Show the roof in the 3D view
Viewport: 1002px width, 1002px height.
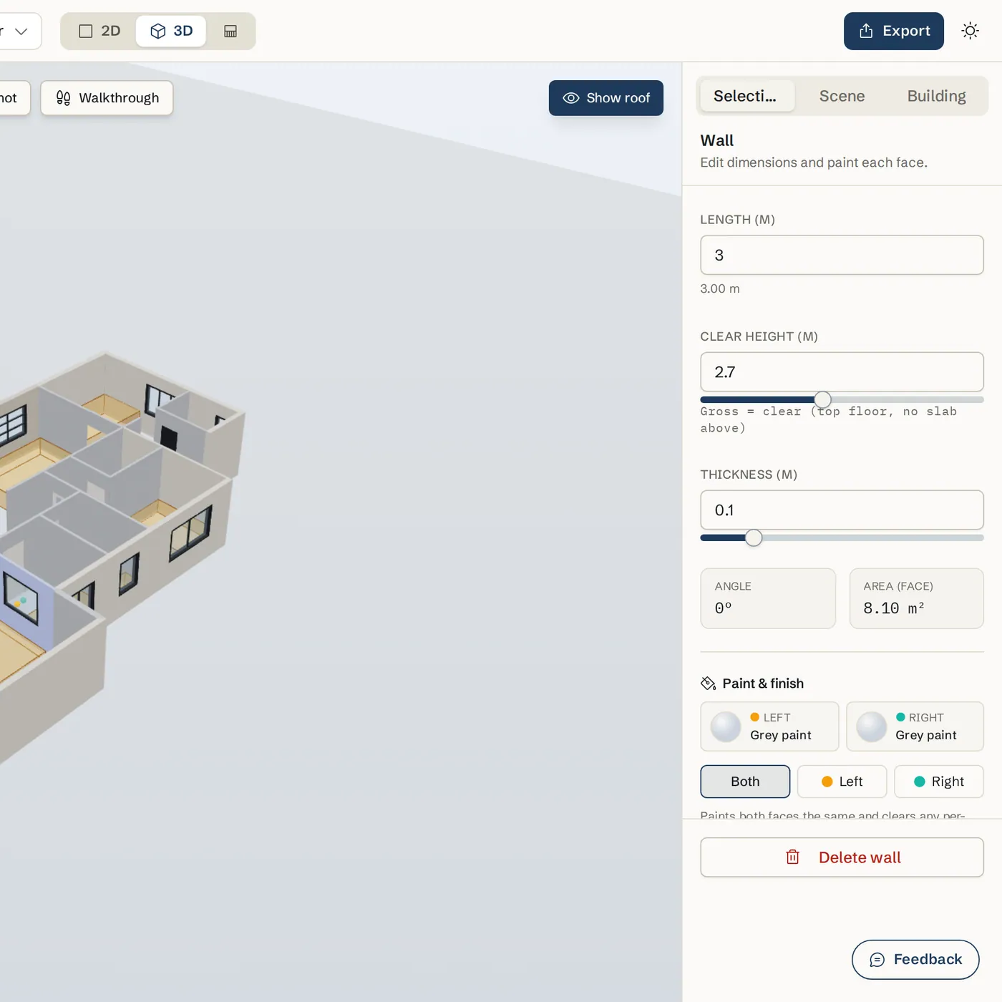coord(605,98)
